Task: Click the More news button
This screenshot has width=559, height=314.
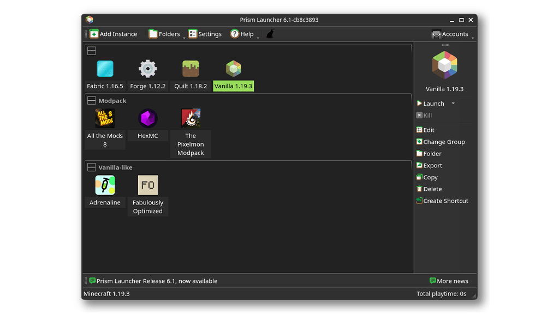Action: click(449, 281)
